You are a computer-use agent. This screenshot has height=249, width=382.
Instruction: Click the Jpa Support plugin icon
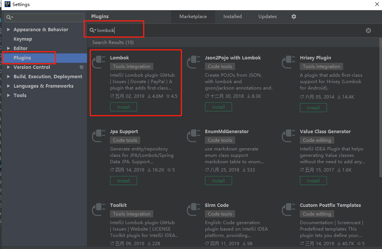pyautogui.click(x=99, y=136)
